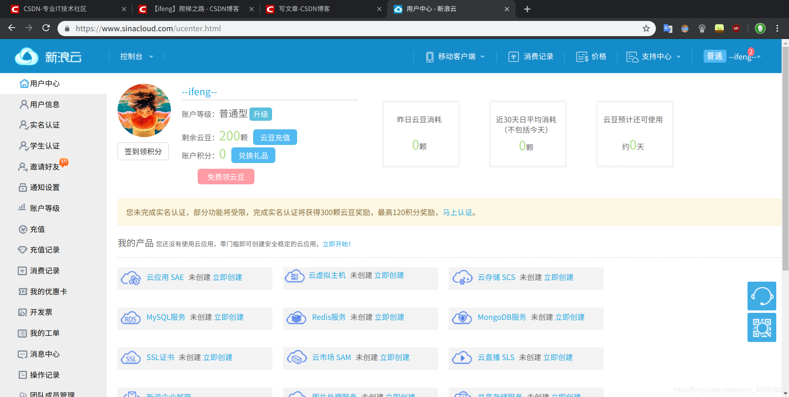Open new browser tab
Screen dimensions: 789x397
[x=527, y=9]
